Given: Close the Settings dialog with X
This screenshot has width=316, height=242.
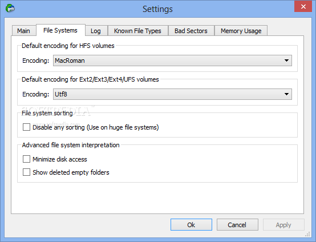Looking at the screenshot, I should (x=303, y=7).
